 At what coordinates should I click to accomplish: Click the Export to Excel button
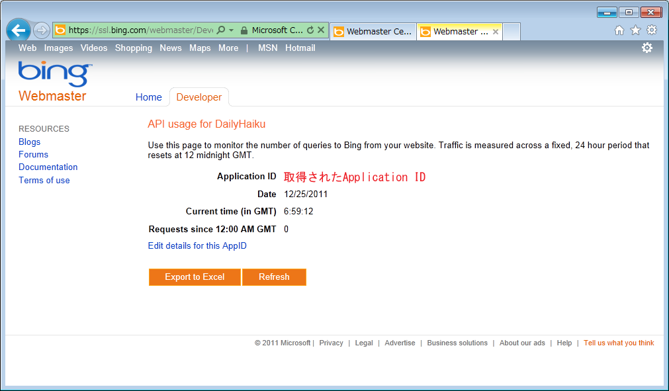(195, 277)
